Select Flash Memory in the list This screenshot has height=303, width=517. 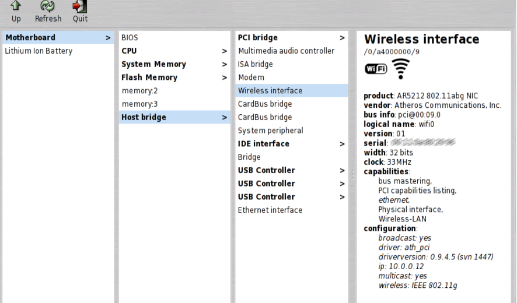click(149, 77)
